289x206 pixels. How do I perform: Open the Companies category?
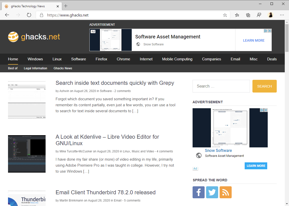pyautogui.click(x=211, y=59)
